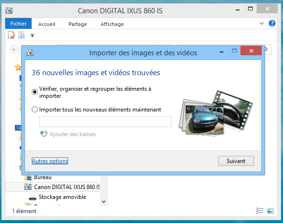Click the Stockage amovible drive icon
The height and width of the screenshot is (223, 283).
33,198
